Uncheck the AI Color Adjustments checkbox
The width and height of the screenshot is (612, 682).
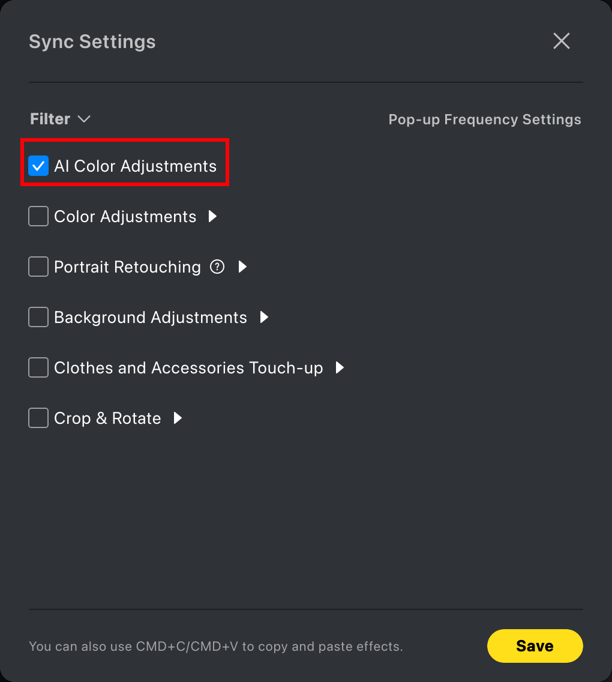pos(38,166)
